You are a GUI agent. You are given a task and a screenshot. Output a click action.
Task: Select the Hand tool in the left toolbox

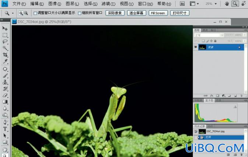pyautogui.click(x=5, y=149)
